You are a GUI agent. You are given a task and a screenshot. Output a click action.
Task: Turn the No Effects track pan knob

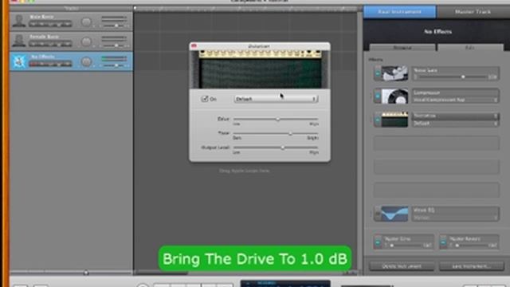point(86,61)
